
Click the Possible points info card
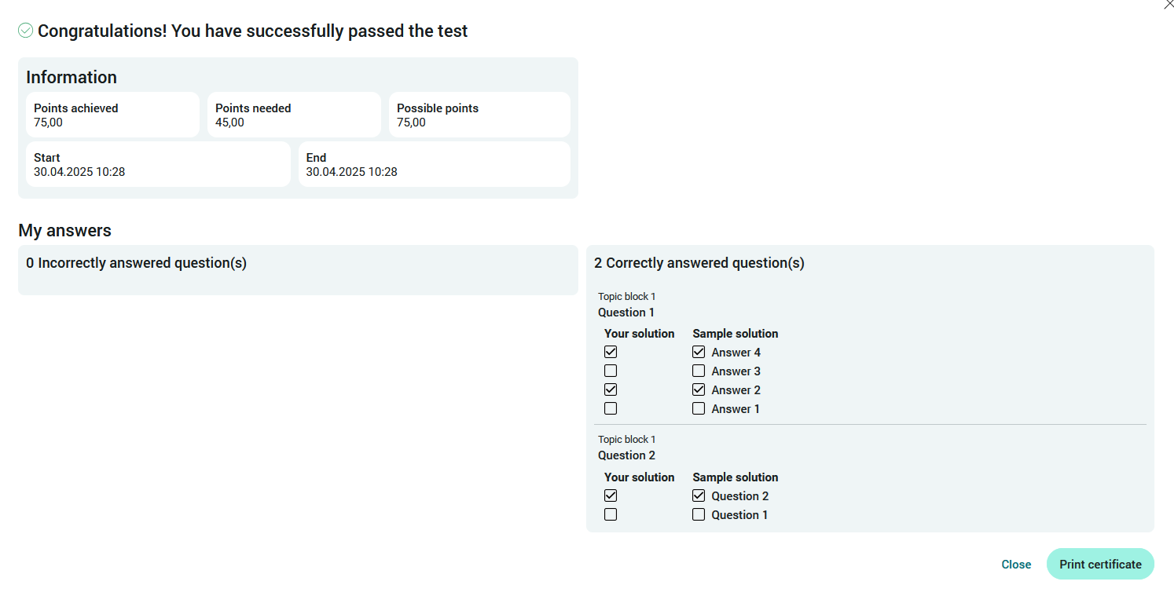click(x=479, y=115)
